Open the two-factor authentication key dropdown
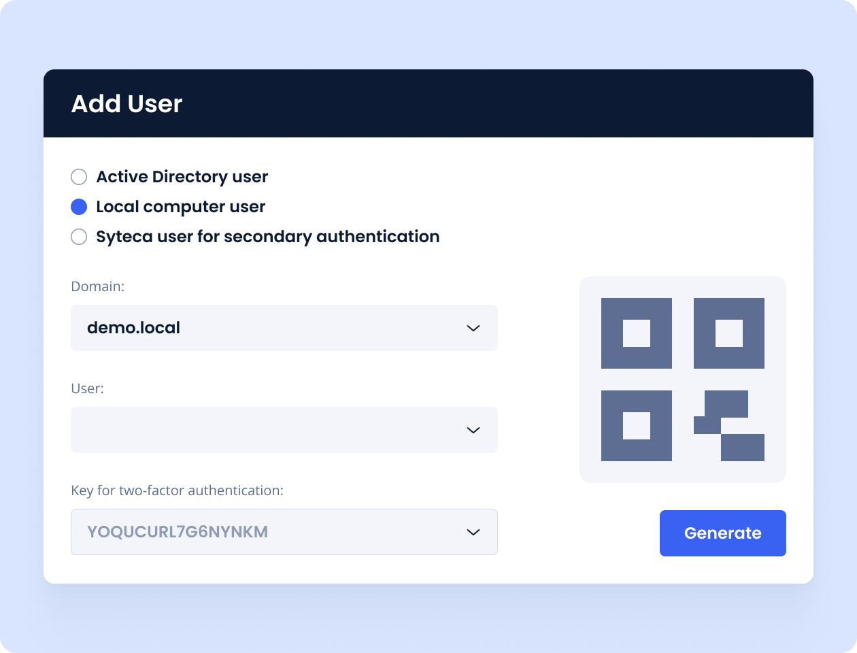 click(x=284, y=532)
